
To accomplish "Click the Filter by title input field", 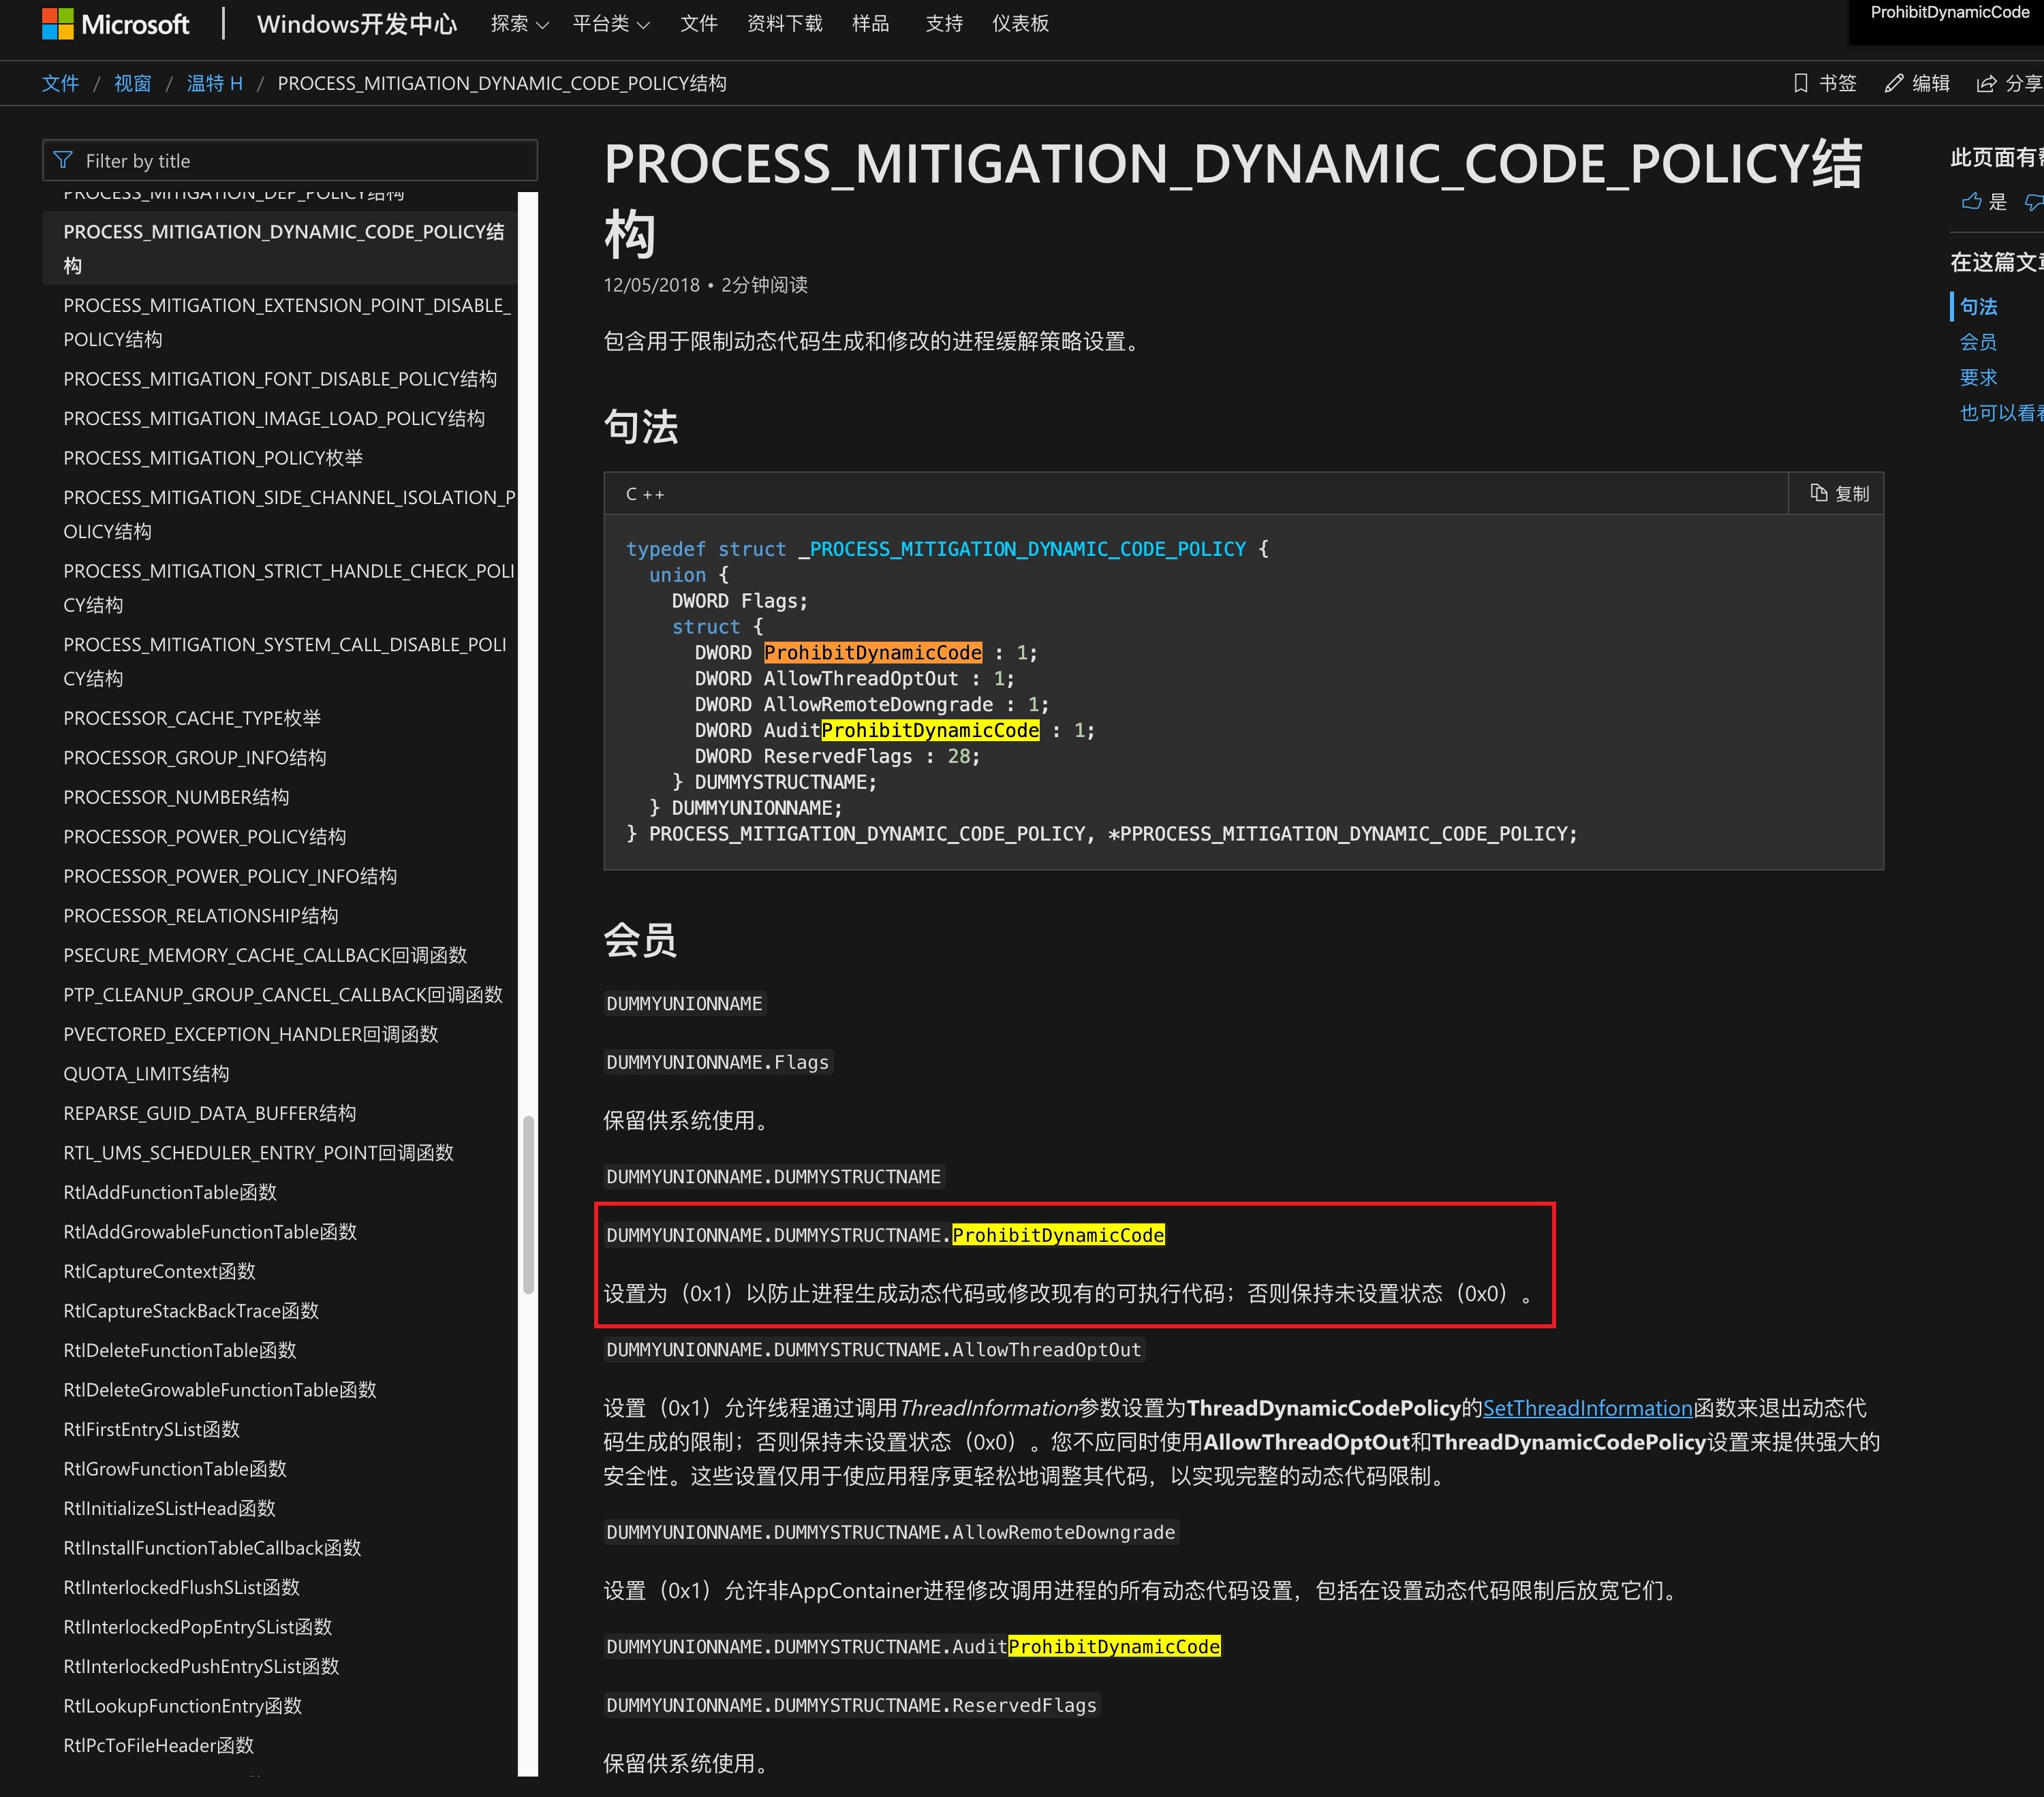I will point(290,160).
